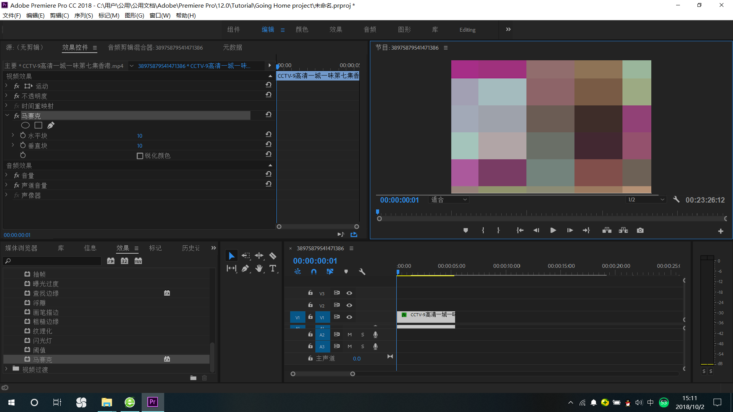Add marker in Program monitor
Viewport: 733px width, 412px height.
coord(465,230)
